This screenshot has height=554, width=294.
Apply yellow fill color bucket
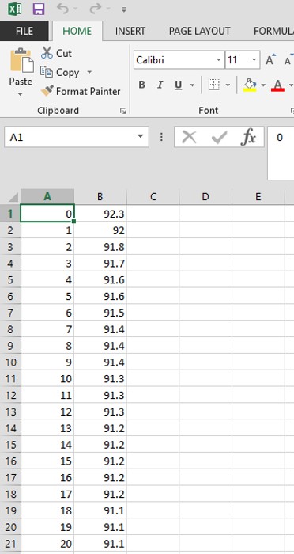click(250, 85)
